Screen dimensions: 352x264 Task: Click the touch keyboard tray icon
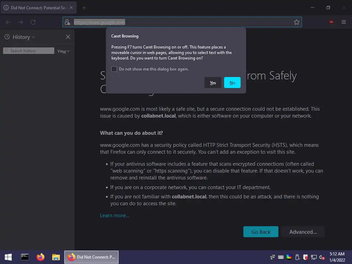[280, 257]
